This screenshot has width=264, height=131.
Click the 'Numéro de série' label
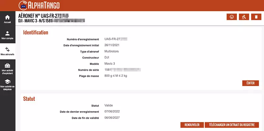88,70
